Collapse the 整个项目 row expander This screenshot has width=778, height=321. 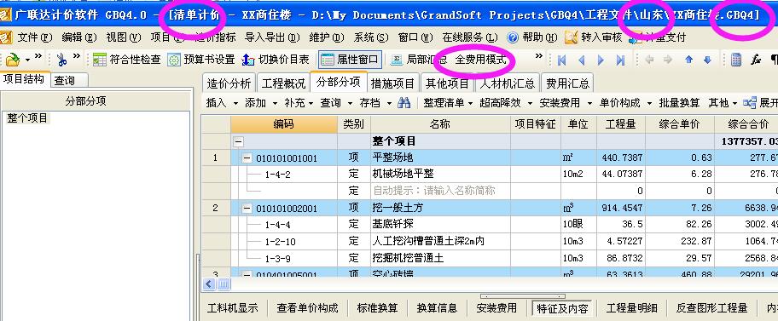point(239,141)
